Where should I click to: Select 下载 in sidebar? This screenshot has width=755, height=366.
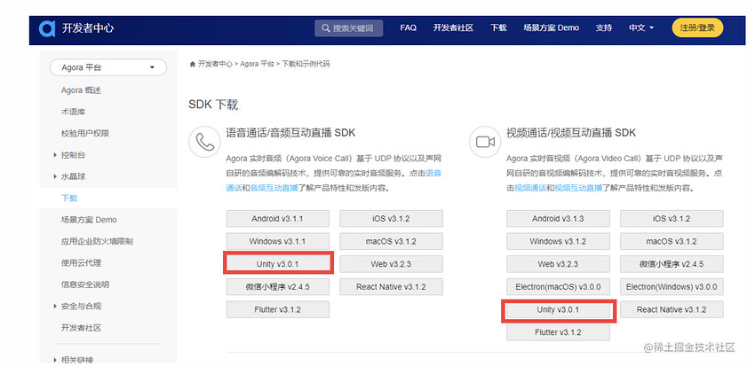point(69,198)
